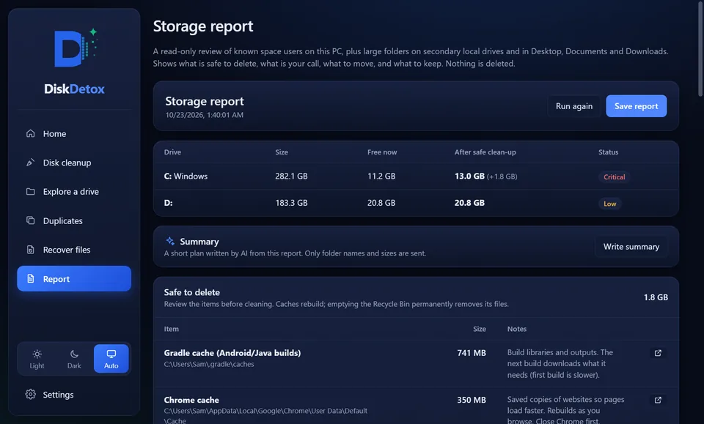
Task: Click the Duplicates copy icon
Action: coord(31,220)
